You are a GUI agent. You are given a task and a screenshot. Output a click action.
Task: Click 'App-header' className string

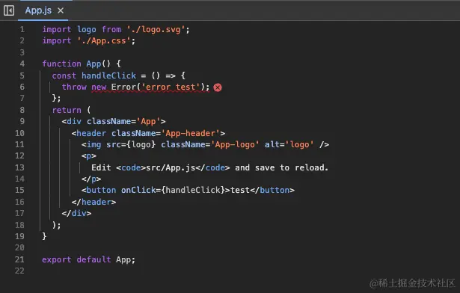191,134
